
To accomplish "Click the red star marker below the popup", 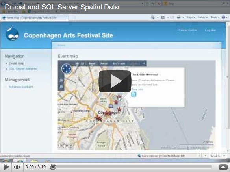I will click(119, 109).
